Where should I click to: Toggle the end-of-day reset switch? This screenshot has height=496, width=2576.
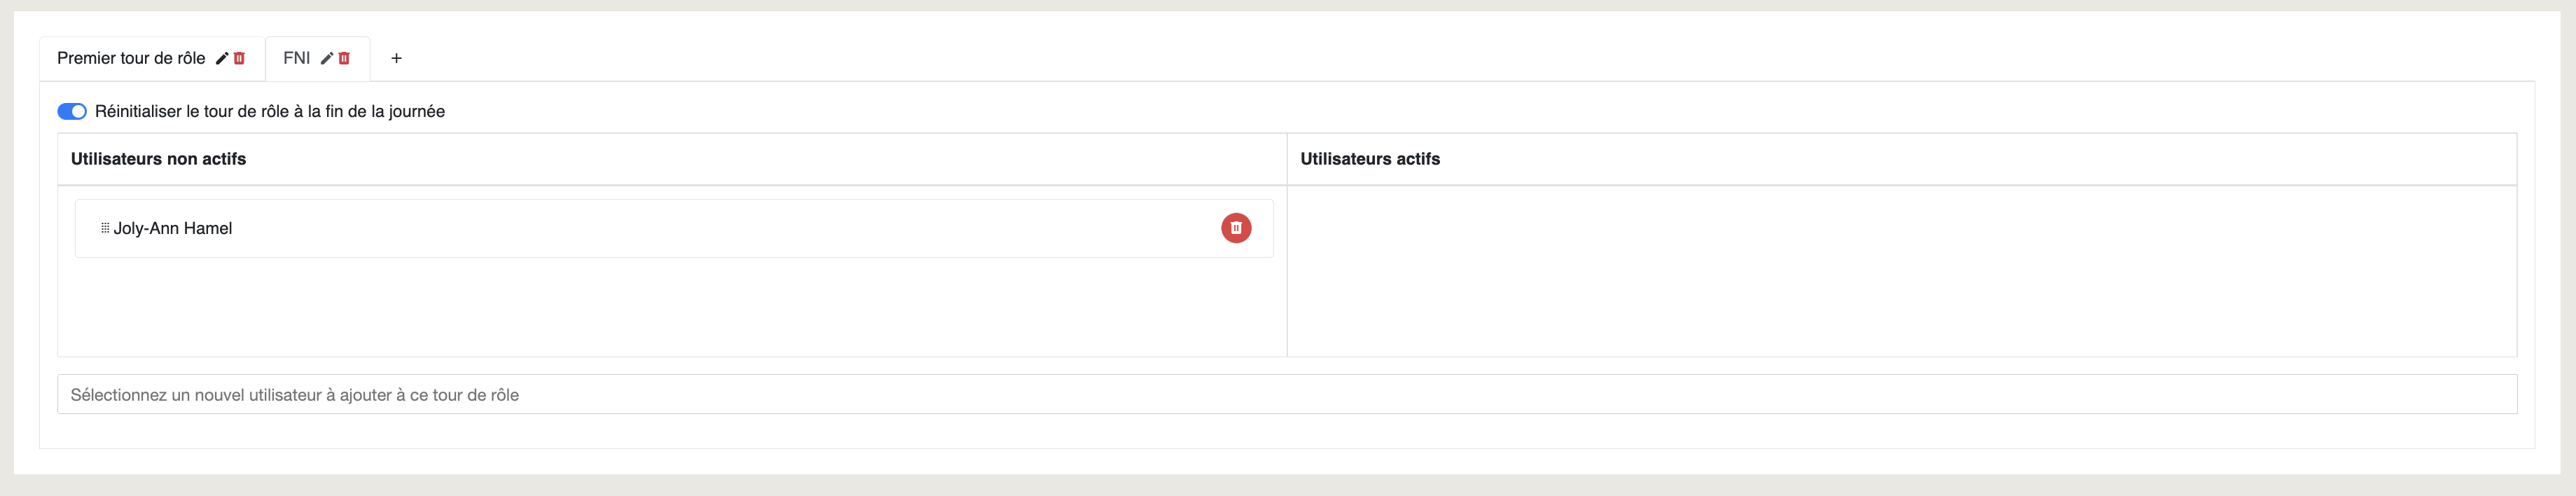[72, 111]
